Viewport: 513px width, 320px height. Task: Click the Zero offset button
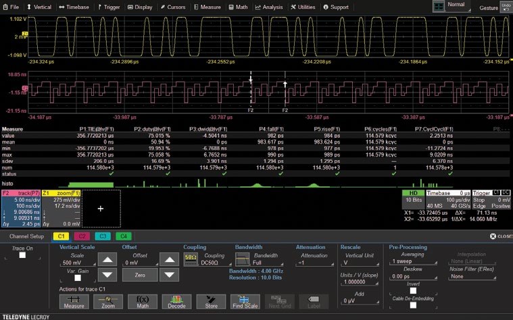pos(140,275)
